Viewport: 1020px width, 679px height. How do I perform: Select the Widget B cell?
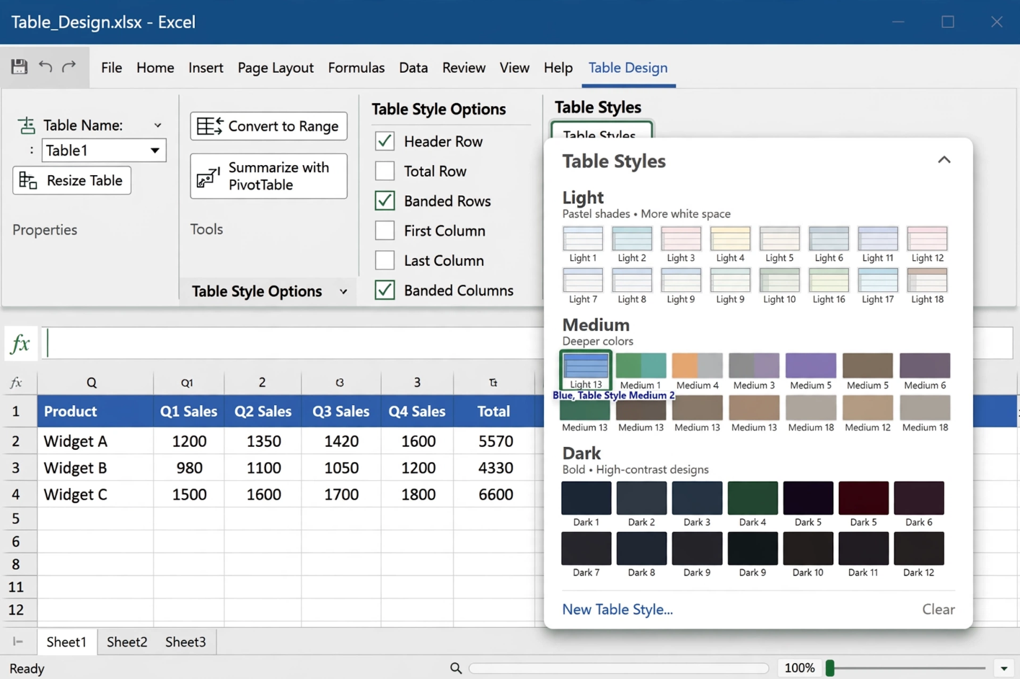[x=95, y=468]
